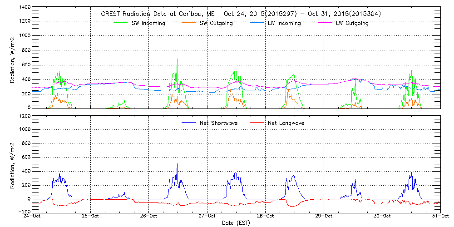Select the 24-Oct tick label
The width and height of the screenshot is (454, 227).
tap(33, 217)
